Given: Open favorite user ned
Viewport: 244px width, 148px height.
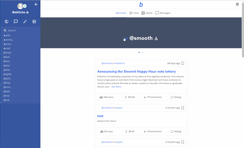Looking at the screenshot, I should pyautogui.click(x=7, y=48).
